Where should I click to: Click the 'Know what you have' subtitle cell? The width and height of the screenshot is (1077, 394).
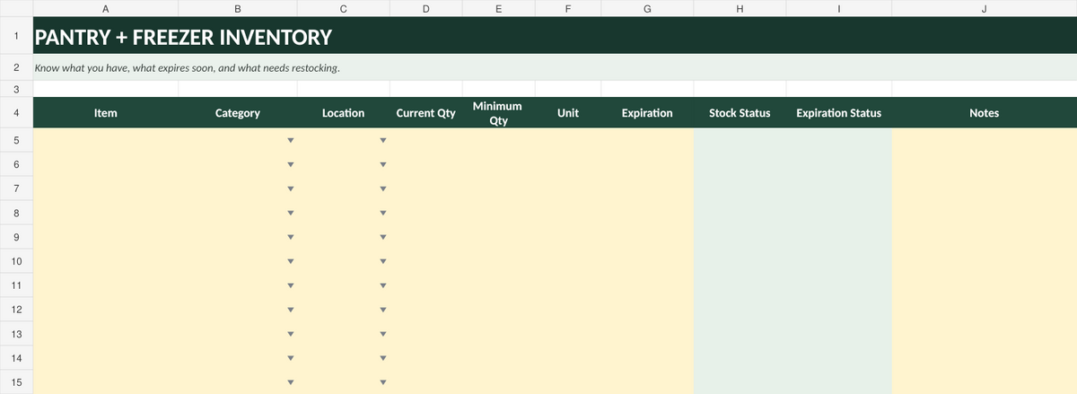[556, 68]
